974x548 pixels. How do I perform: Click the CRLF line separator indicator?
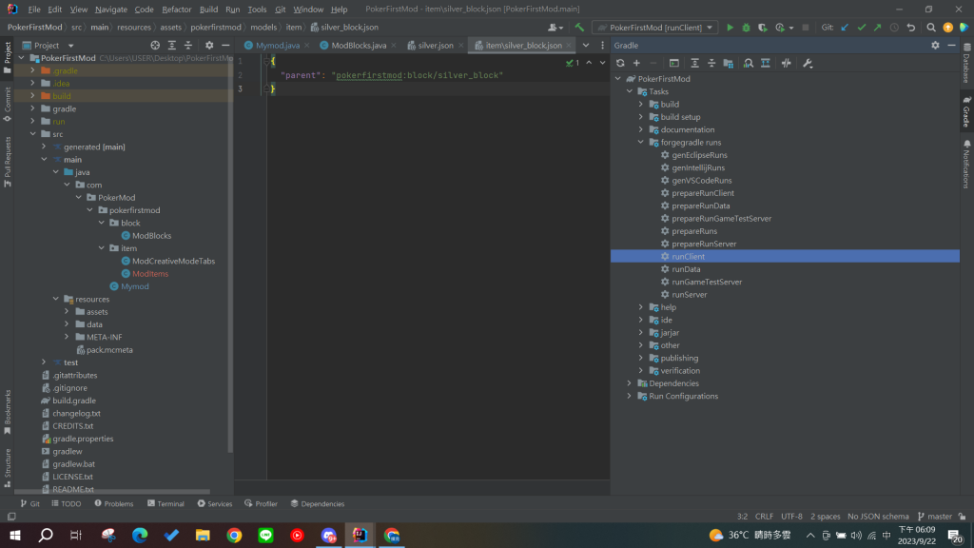764,517
